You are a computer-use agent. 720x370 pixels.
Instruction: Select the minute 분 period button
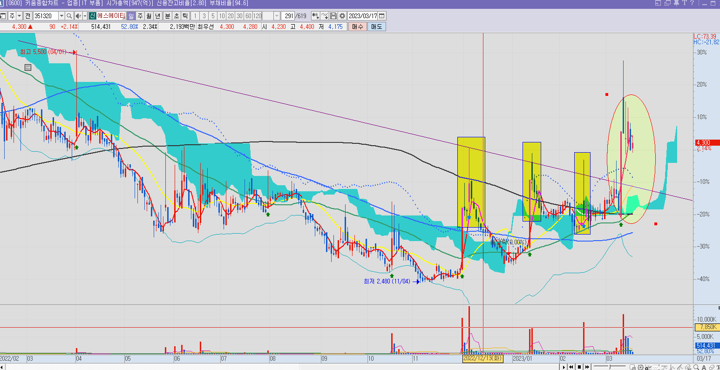168,16
